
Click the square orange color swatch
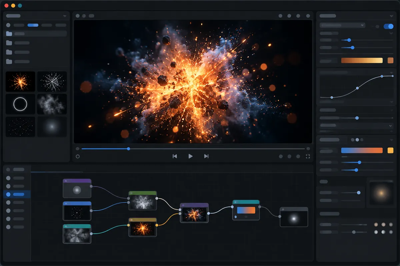click(x=391, y=61)
